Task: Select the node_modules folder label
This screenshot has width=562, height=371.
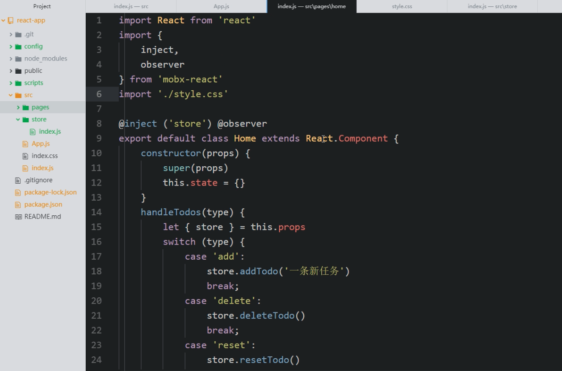Action: [46, 59]
